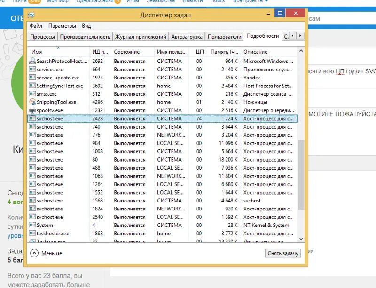Click the NT Kernel & System description
Viewport: 376px width, 288px height.
[266, 225]
